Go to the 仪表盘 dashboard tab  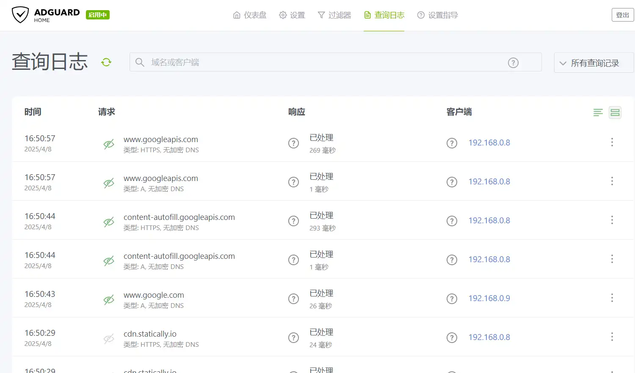pyautogui.click(x=250, y=15)
